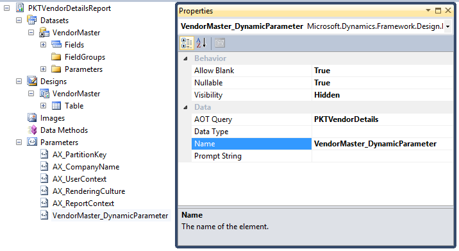Open the Properties object selector dropdown

448,26
